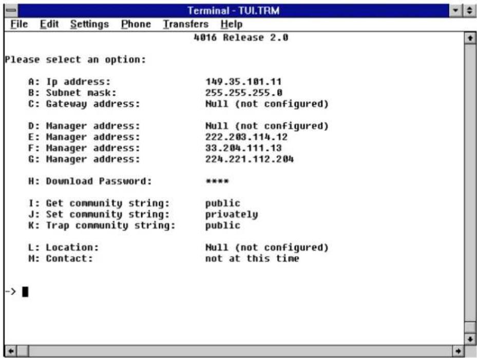
Task: Click the value 'privately'
Action: pos(232,214)
